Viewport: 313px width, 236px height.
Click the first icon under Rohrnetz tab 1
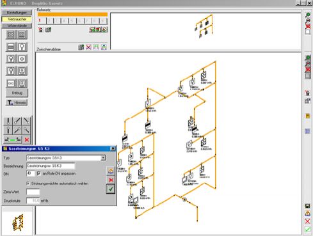click(40, 29)
